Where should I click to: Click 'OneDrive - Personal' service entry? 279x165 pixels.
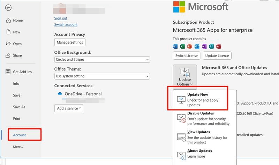pos(83,94)
